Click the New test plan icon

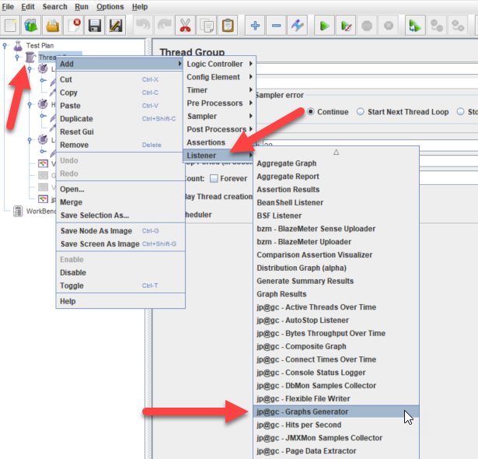(x=11, y=26)
